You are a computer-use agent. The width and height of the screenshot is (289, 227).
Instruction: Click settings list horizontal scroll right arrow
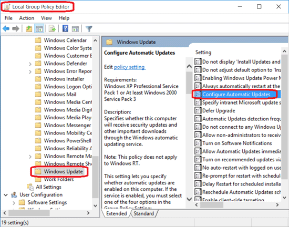click(277, 205)
